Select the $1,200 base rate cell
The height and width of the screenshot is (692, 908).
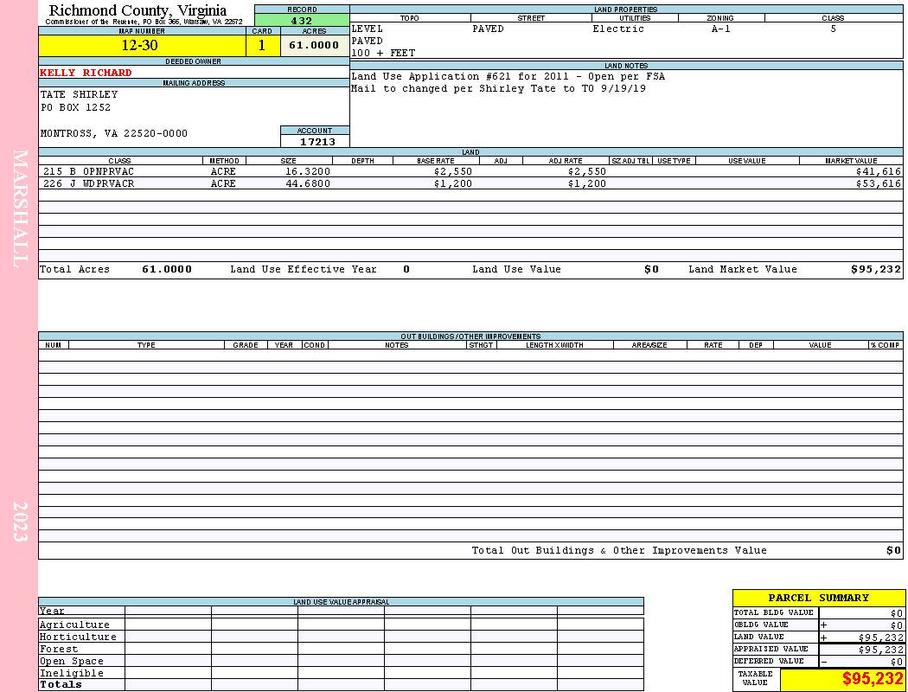point(453,183)
